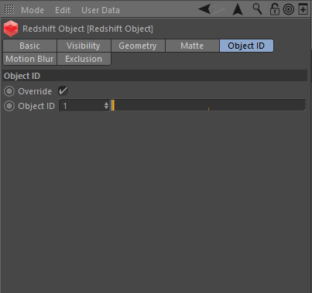312x293 pixels.
Task: Click the Object ID number field
Action: (84, 106)
